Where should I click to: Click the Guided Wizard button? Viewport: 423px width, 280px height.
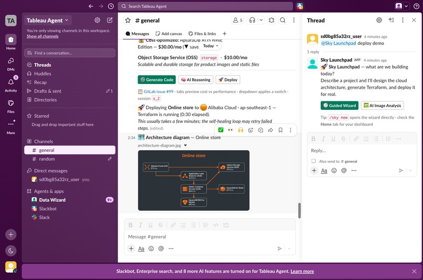(340, 105)
